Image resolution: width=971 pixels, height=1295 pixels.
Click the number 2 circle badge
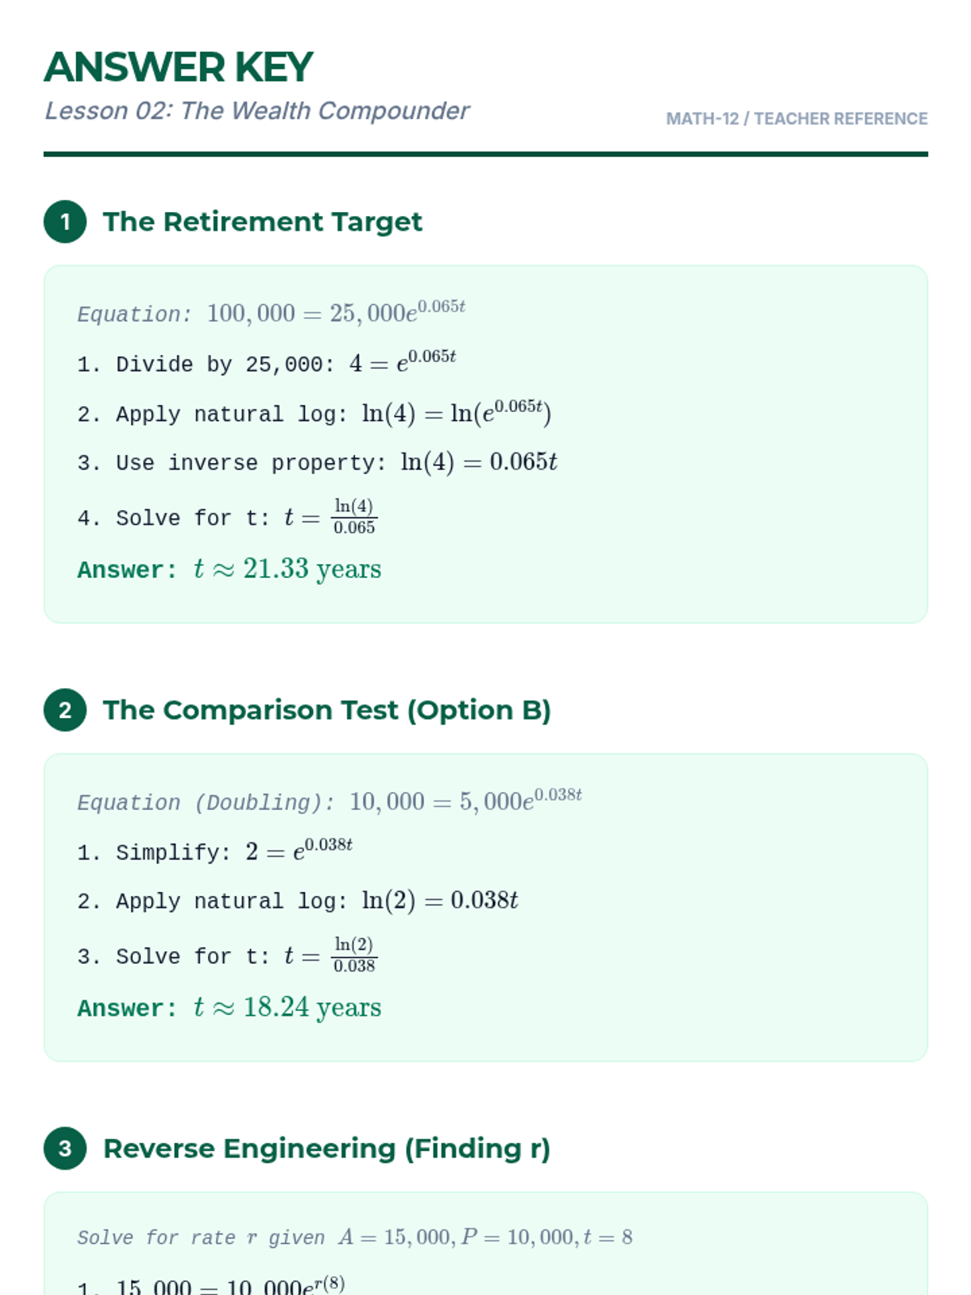[x=65, y=710]
